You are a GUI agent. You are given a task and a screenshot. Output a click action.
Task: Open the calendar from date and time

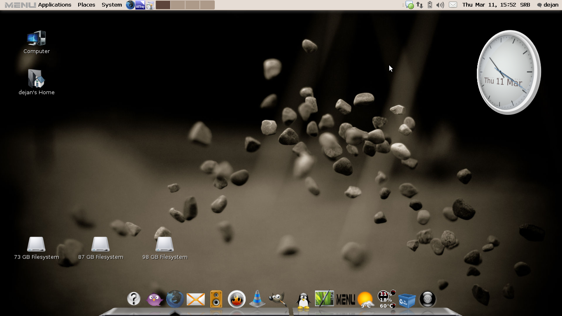coord(489,5)
